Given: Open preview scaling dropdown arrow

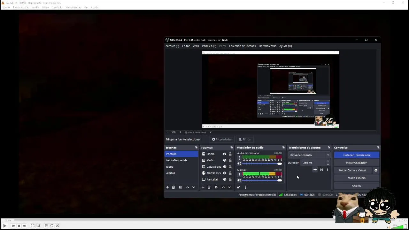Looking at the screenshot, I should (x=211, y=132).
